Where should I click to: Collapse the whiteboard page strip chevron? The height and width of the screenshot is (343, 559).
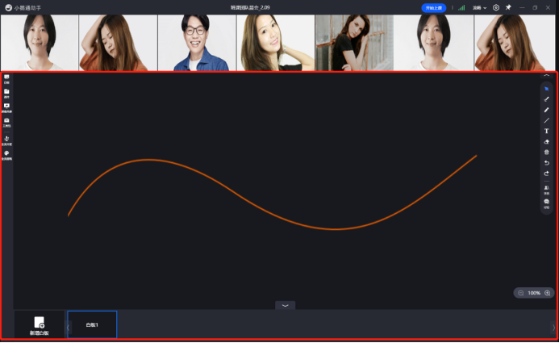point(286,306)
